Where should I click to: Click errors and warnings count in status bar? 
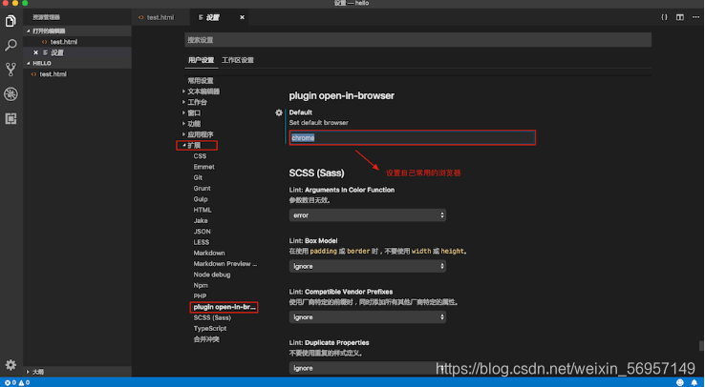pos(17,382)
